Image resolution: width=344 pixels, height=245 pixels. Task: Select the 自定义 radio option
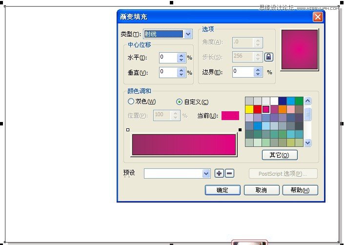[x=179, y=102]
